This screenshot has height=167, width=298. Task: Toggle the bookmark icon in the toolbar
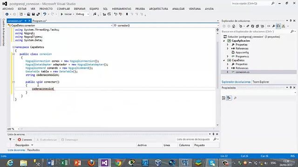[x=127, y=14]
